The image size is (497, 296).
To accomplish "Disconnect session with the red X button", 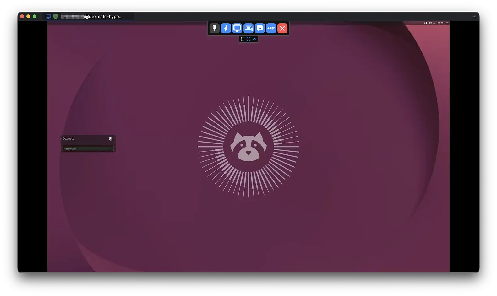I will click(282, 28).
